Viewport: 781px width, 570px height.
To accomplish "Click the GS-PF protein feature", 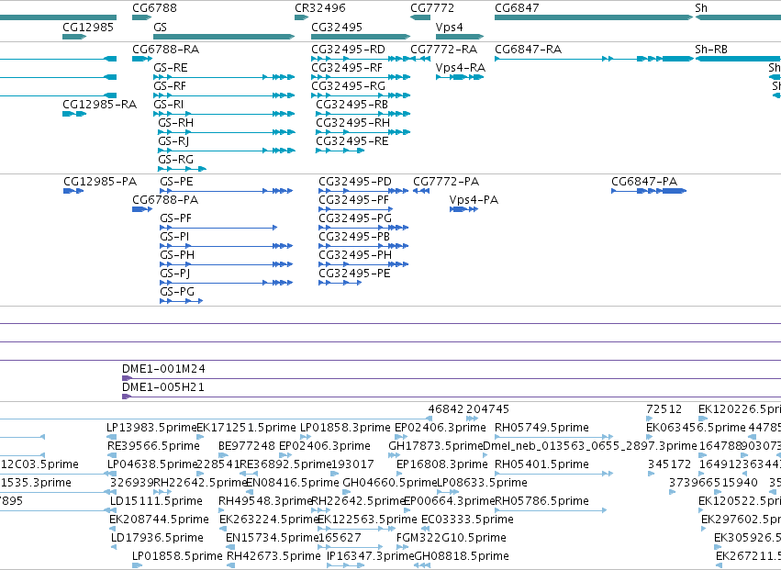I will pyautogui.click(x=218, y=228).
